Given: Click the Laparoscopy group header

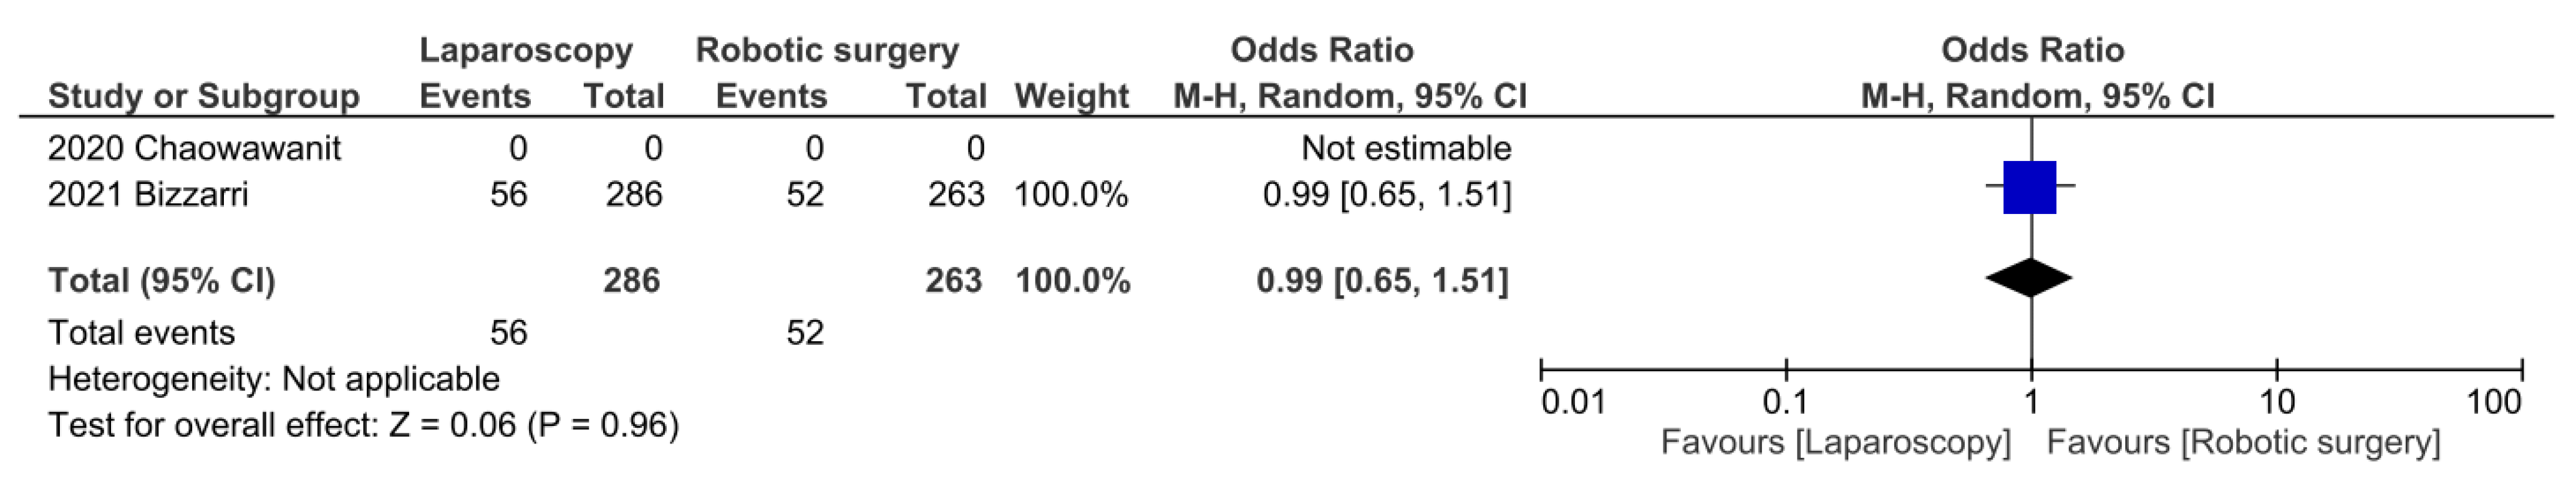Looking at the screenshot, I should [x=526, y=50].
